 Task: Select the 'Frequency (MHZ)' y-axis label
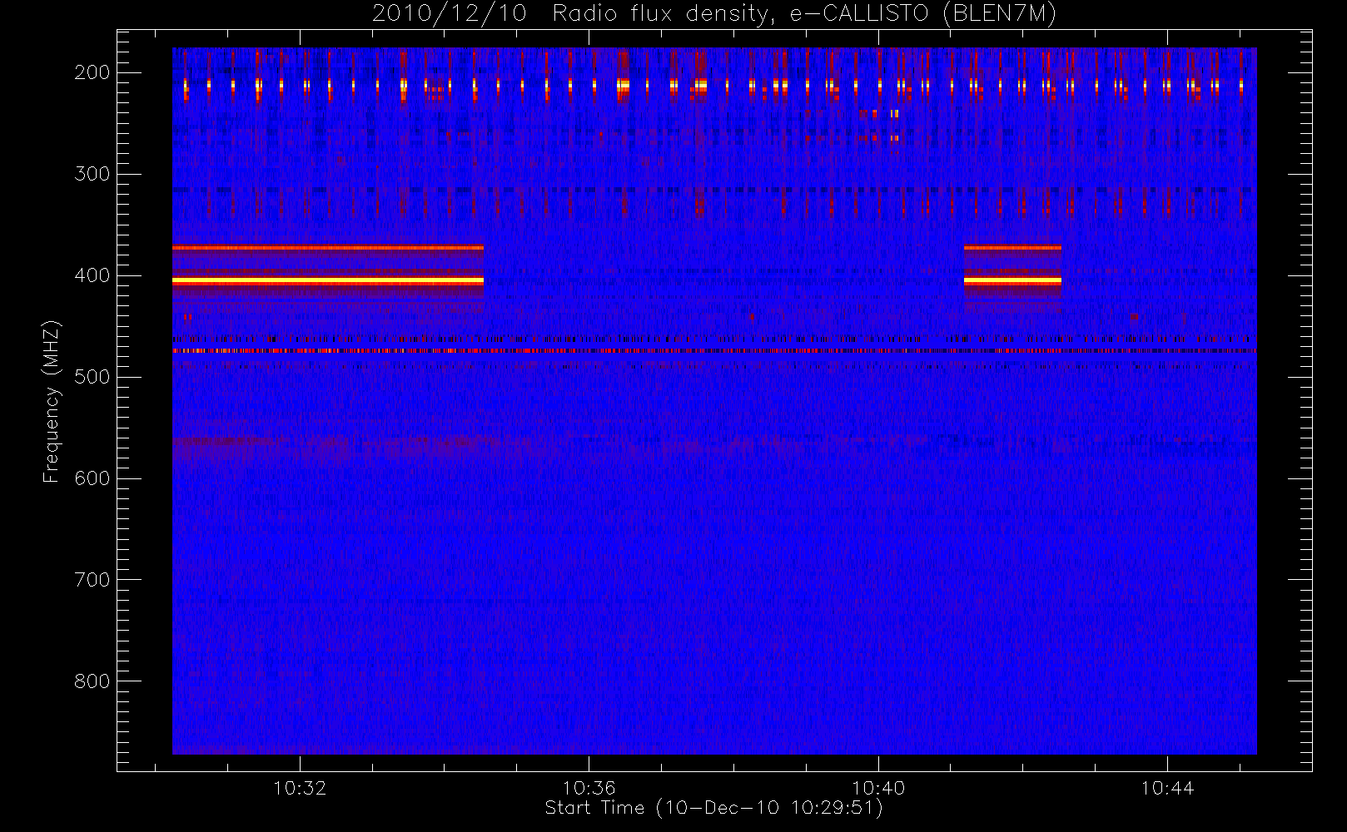click(52, 402)
